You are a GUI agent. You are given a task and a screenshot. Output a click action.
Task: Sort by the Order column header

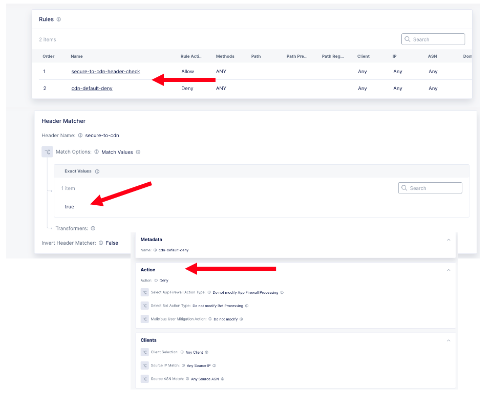coord(49,56)
